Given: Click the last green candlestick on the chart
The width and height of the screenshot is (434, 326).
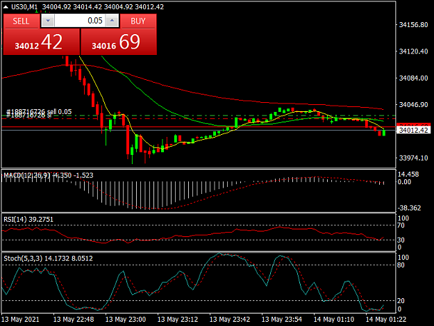Looking at the screenshot, I should (384, 132).
